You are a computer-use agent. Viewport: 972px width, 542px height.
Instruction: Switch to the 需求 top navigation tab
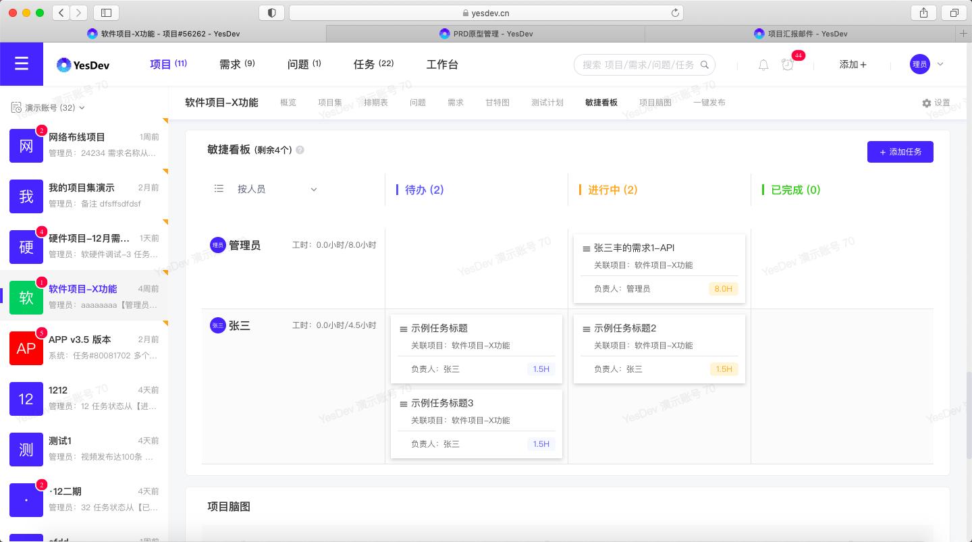[237, 64]
